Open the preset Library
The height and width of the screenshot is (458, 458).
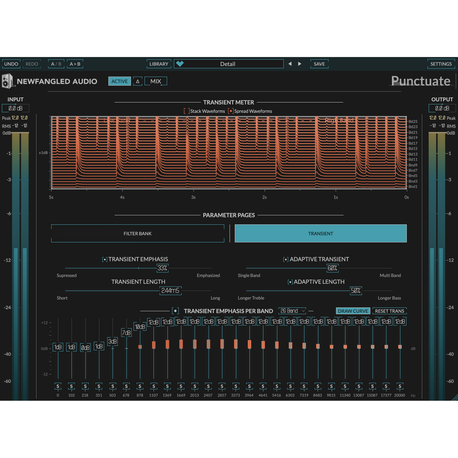coord(159,64)
